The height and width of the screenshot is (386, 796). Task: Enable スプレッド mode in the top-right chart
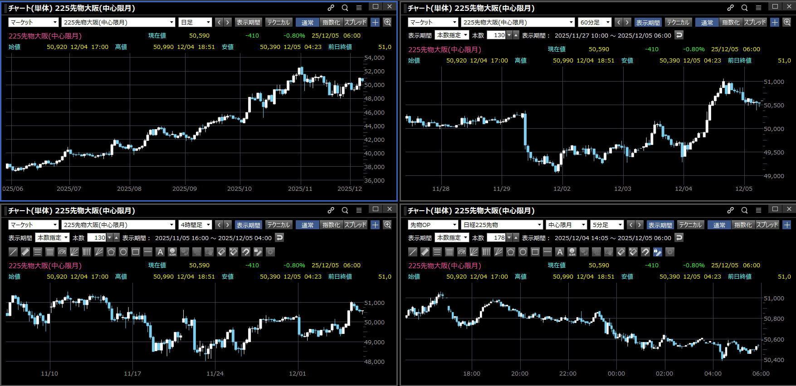tap(755, 22)
